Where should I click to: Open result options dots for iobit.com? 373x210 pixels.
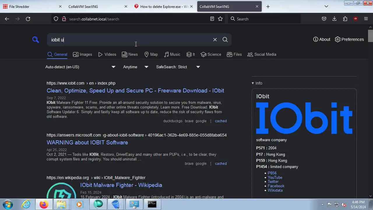211,121
